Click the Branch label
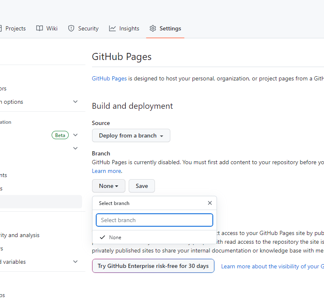The image size is (324, 305). (x=101, y=153)
